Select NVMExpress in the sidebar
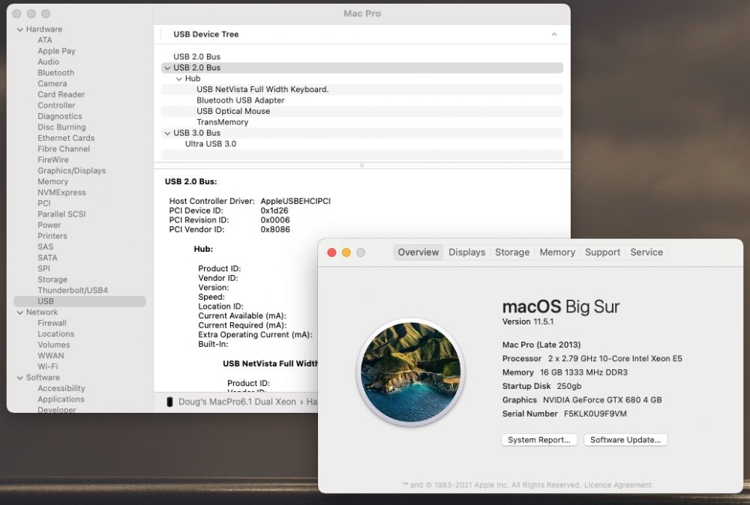Screen dimensions: 750x505 tap(61, 193)
